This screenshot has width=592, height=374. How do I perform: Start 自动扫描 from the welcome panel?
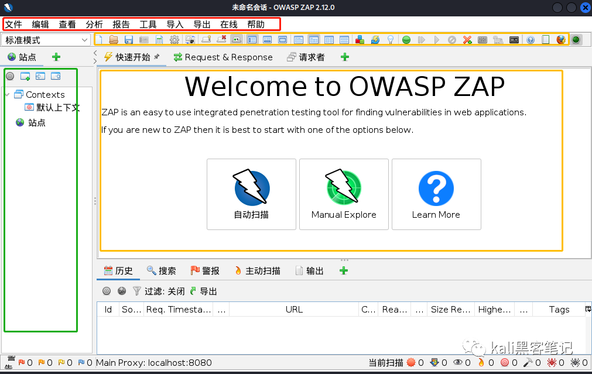pos(251,194)
